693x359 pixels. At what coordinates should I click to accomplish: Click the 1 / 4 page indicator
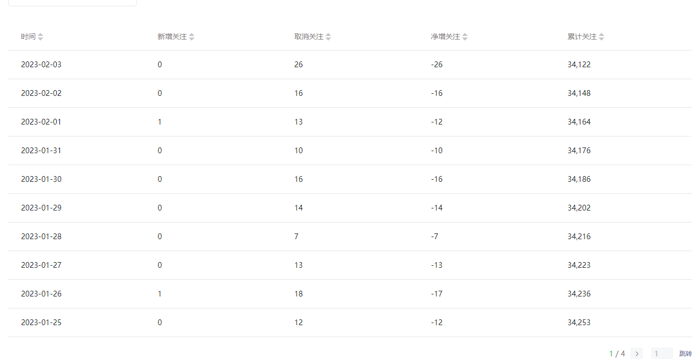point(617,354)
